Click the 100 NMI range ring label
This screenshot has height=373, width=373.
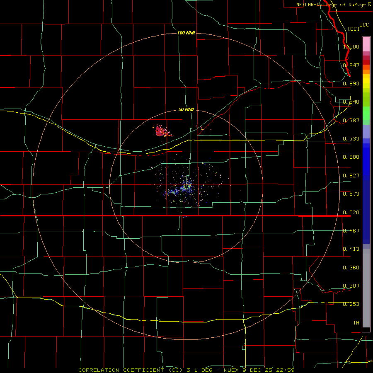click(186, 33)
